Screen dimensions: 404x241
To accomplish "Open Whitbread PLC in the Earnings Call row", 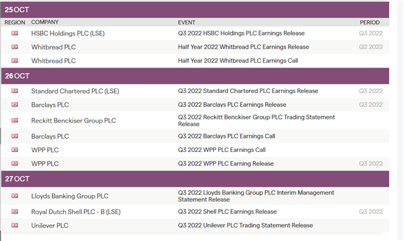I will 54,61.
